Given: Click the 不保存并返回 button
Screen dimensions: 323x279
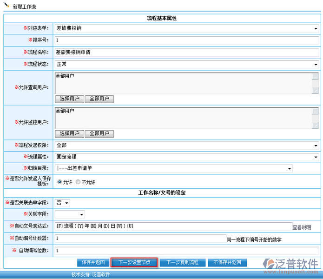Looking at the screenshot, I should 227,263.
